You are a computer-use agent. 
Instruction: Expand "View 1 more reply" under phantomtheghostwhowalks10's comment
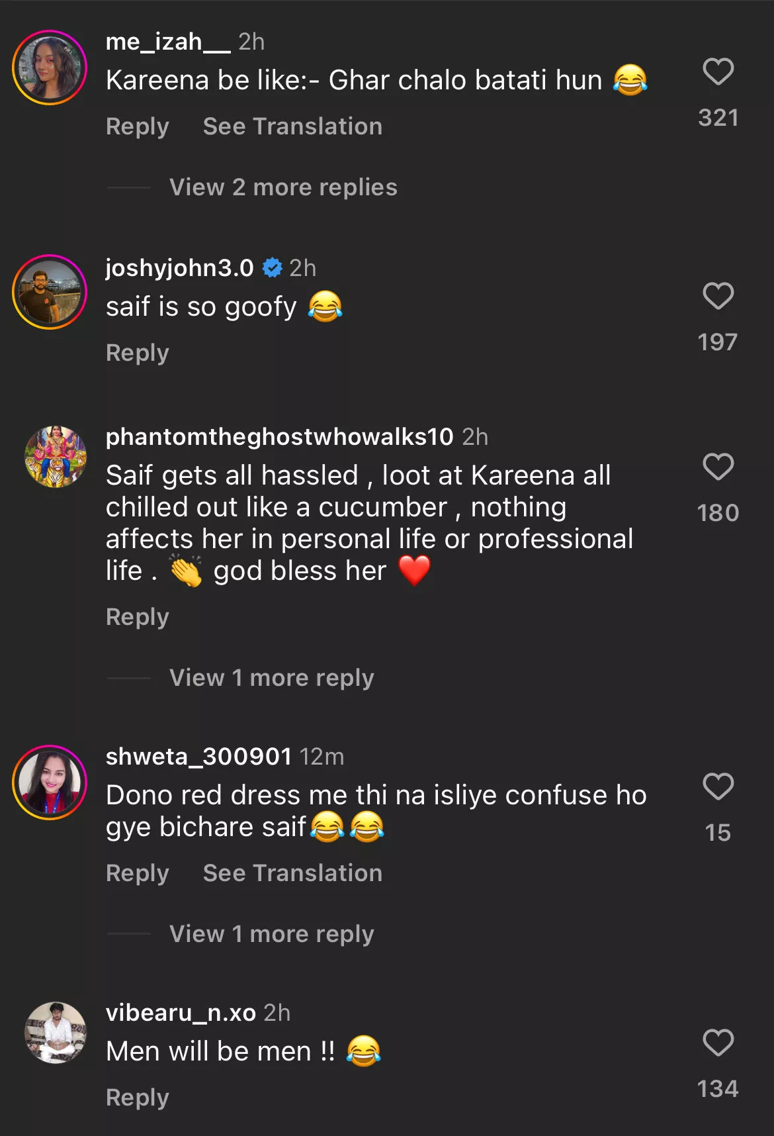(271, 678)
